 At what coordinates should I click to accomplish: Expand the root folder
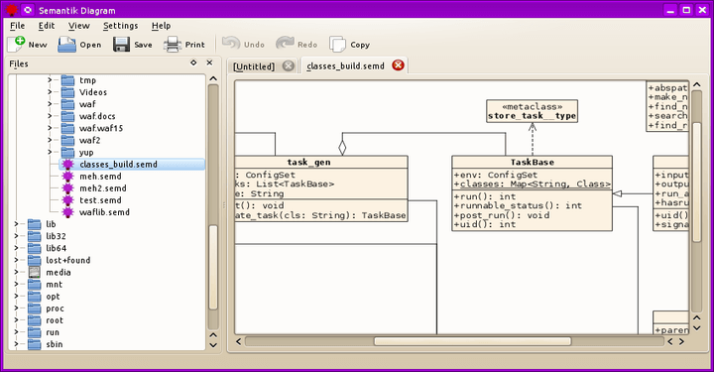17,320
